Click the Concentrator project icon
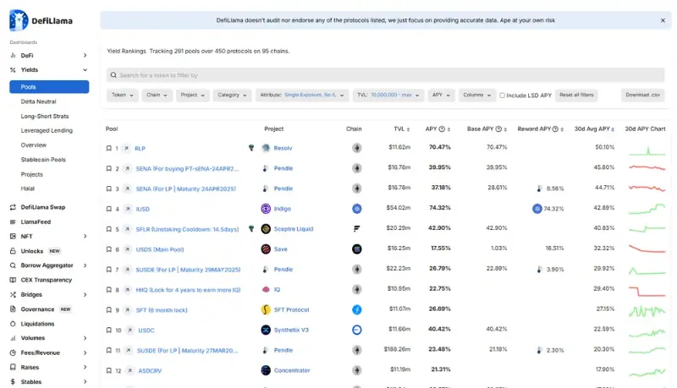677x388 pixels. point(266,370)
